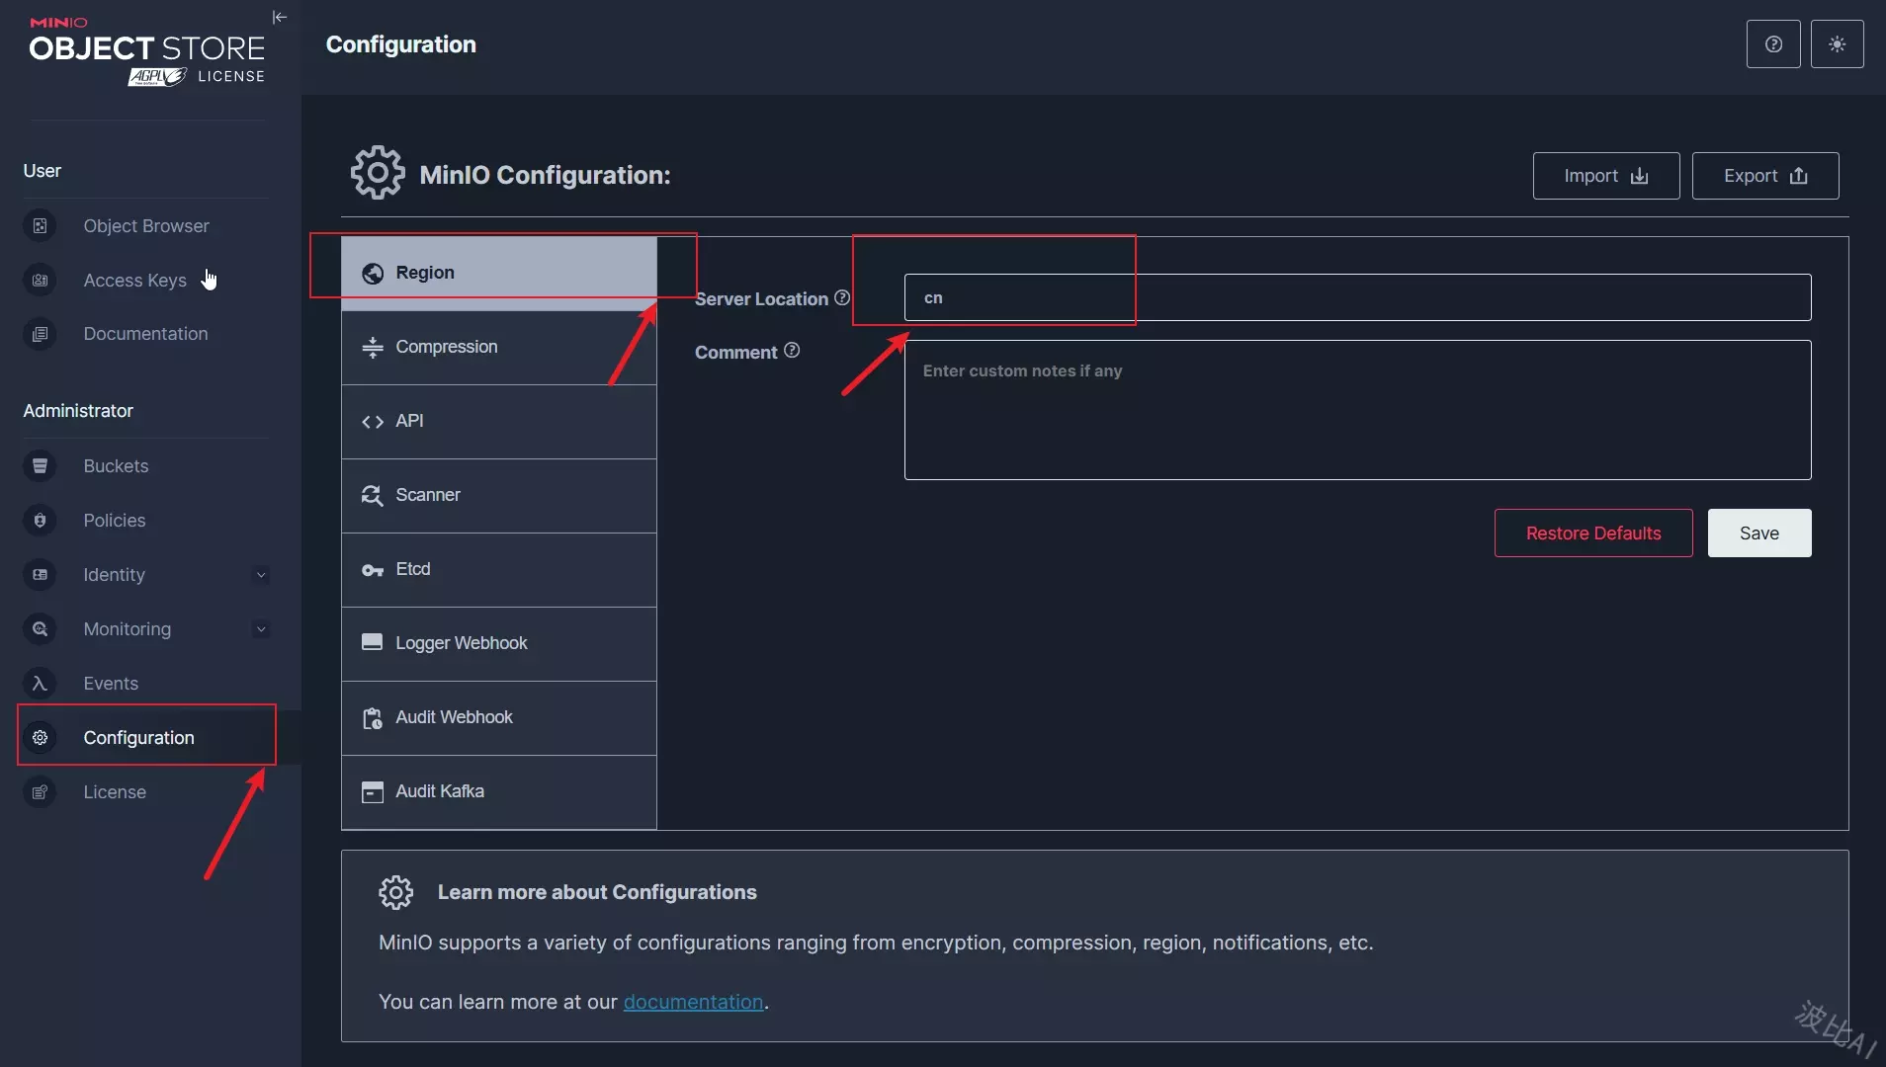Screen dimensions: 1886x1067
Task: Click the License sidebar icon
Action: pos(40,792)
